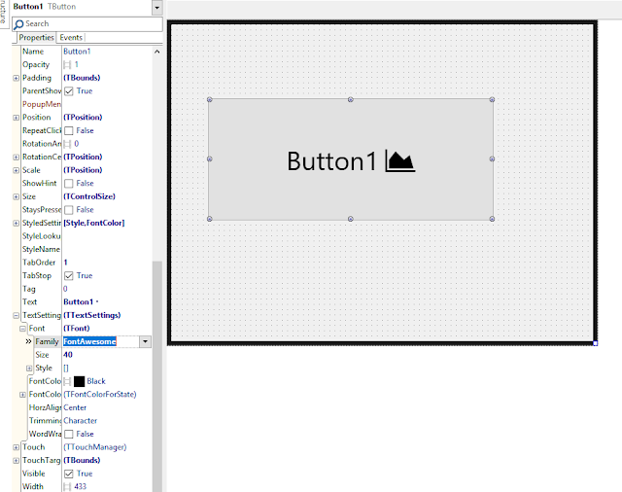Select the Width value 433
622x492 pixels.
click(80, 486)
